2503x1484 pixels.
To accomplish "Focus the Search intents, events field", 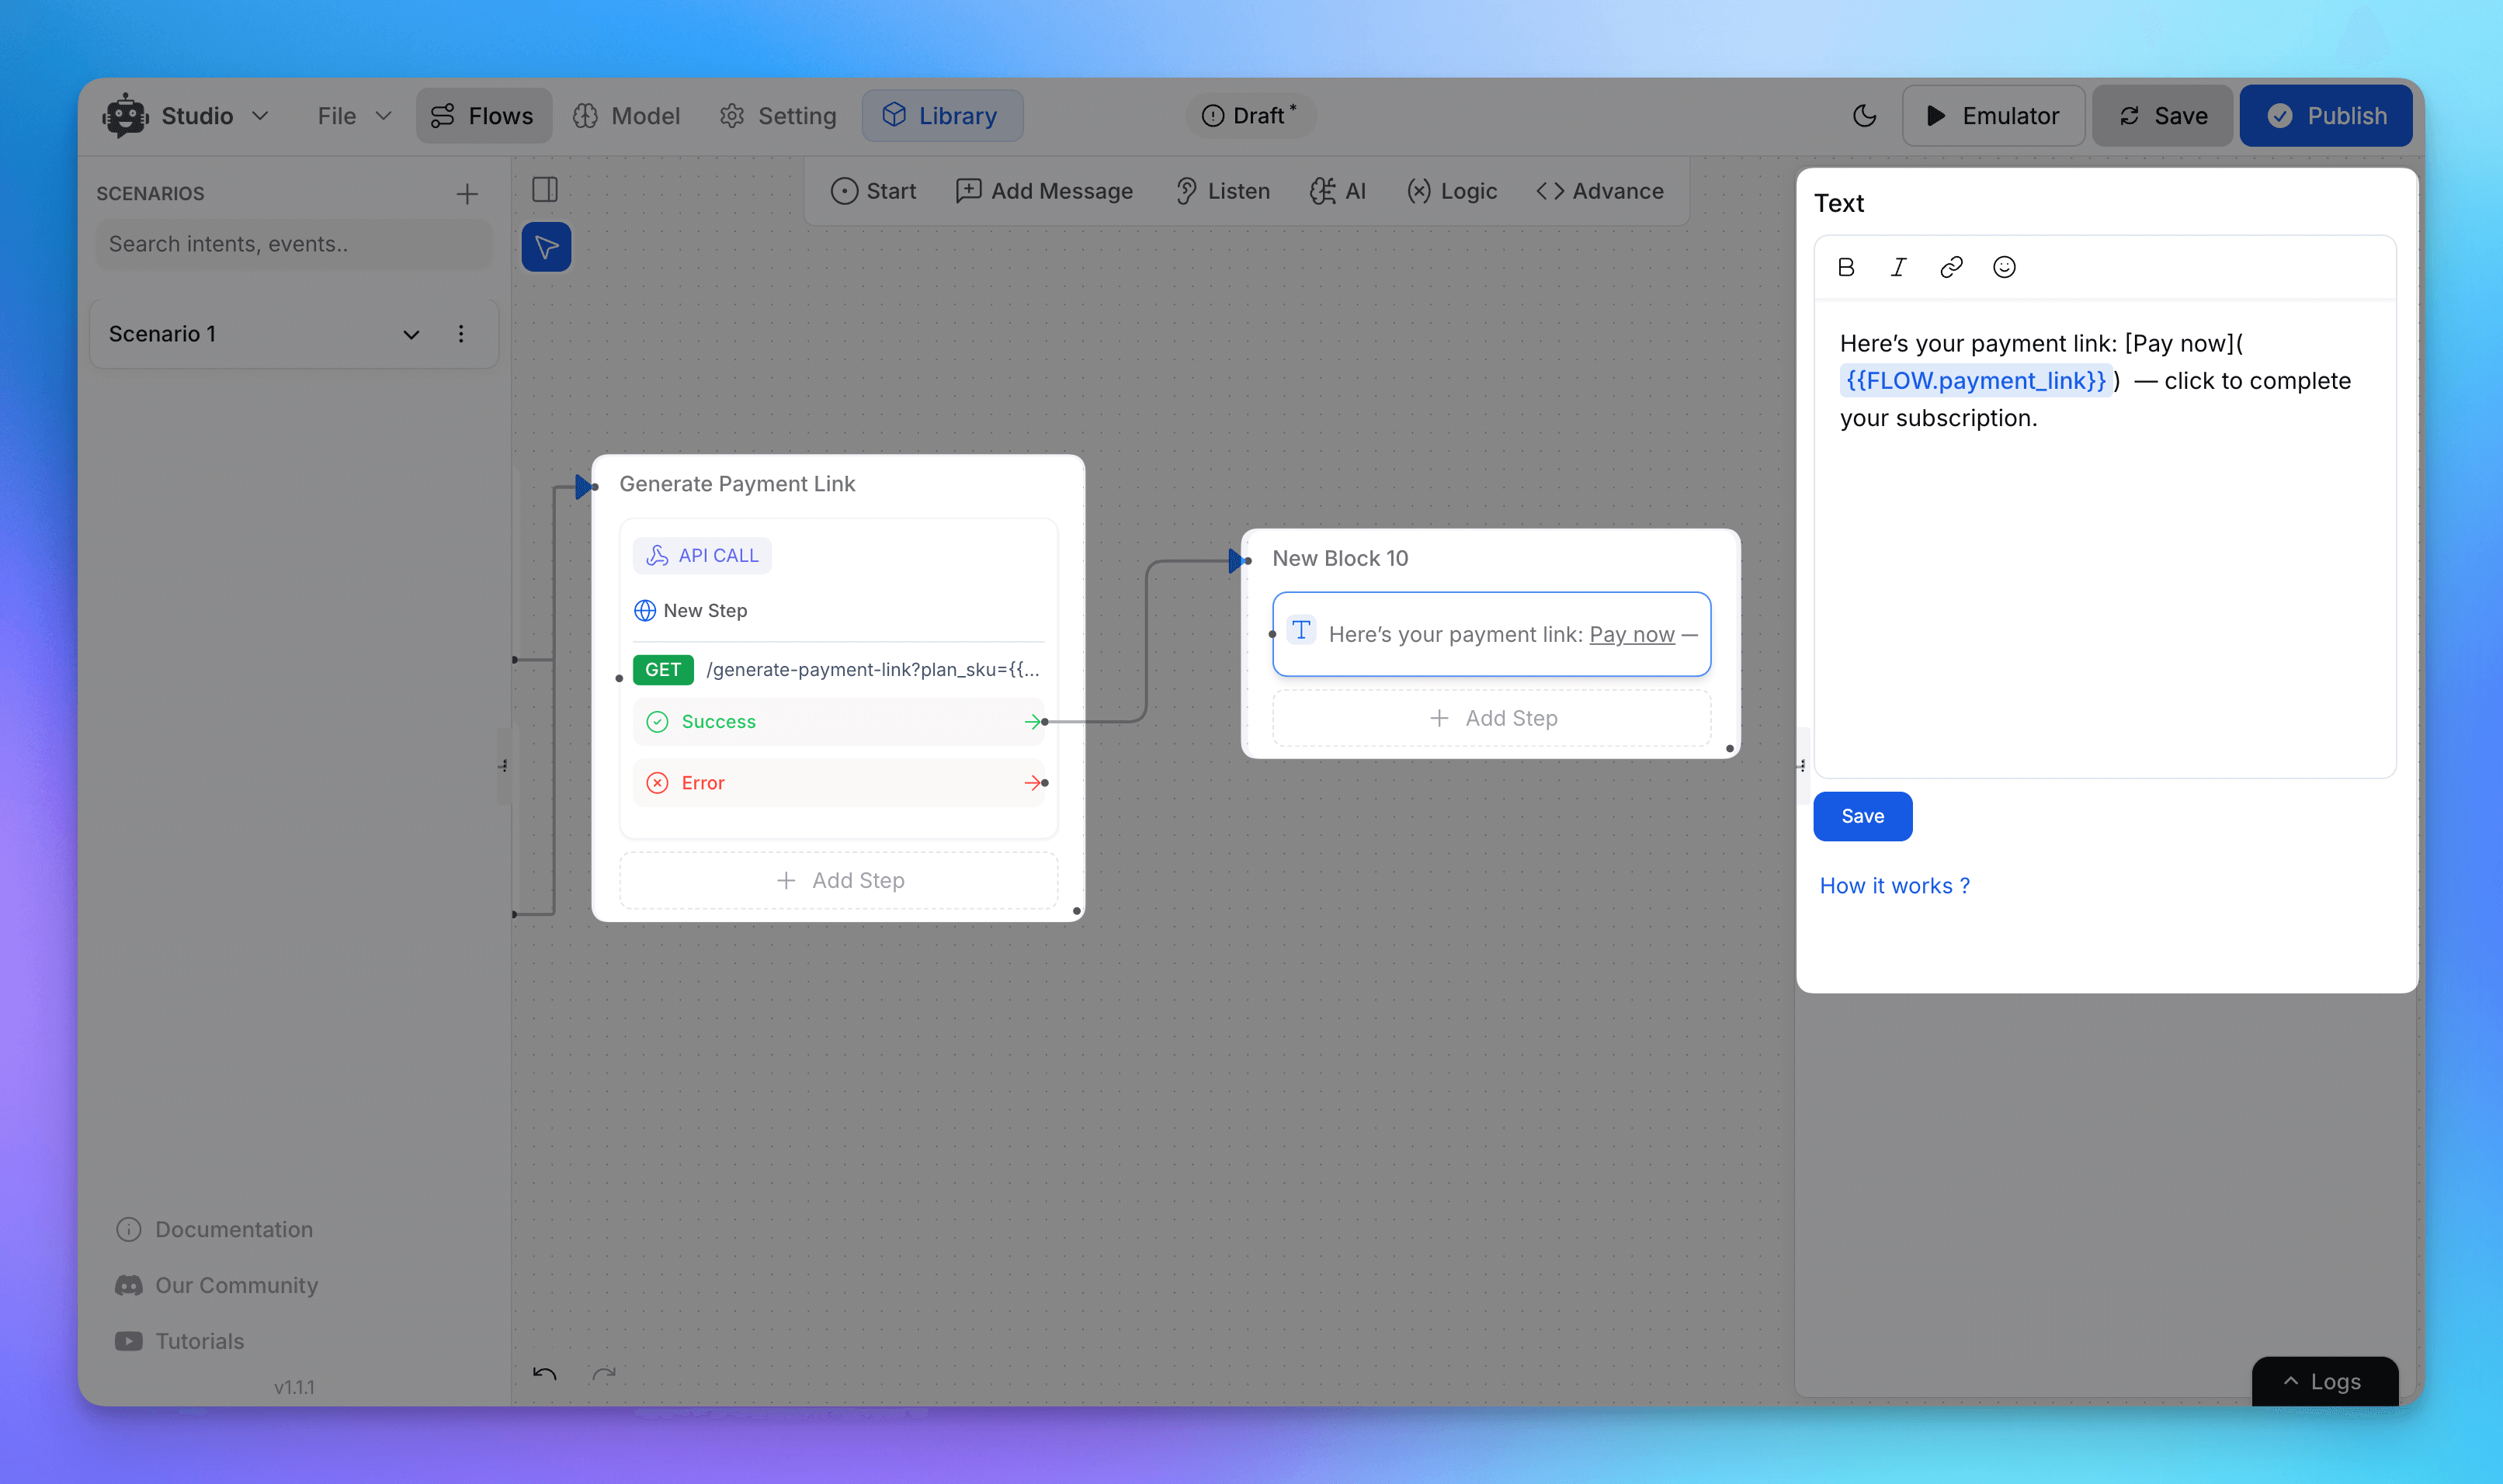I will point(294,244).
